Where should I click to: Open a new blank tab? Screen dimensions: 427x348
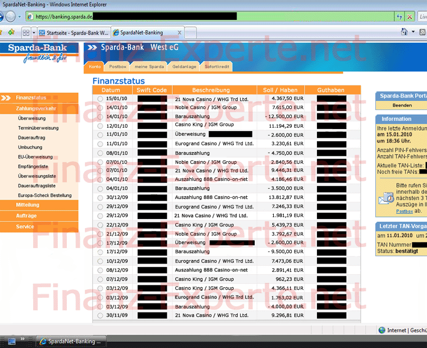[x=190, y=33]
